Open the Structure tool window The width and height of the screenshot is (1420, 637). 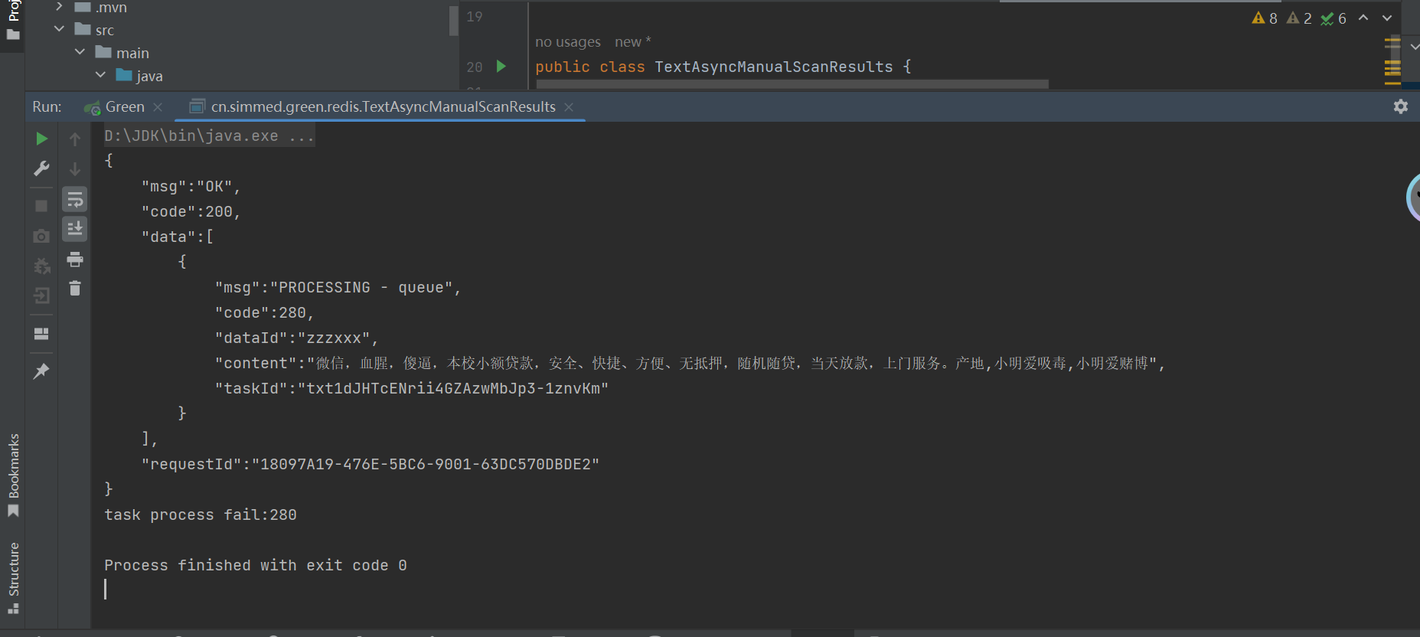coord(13,578)
